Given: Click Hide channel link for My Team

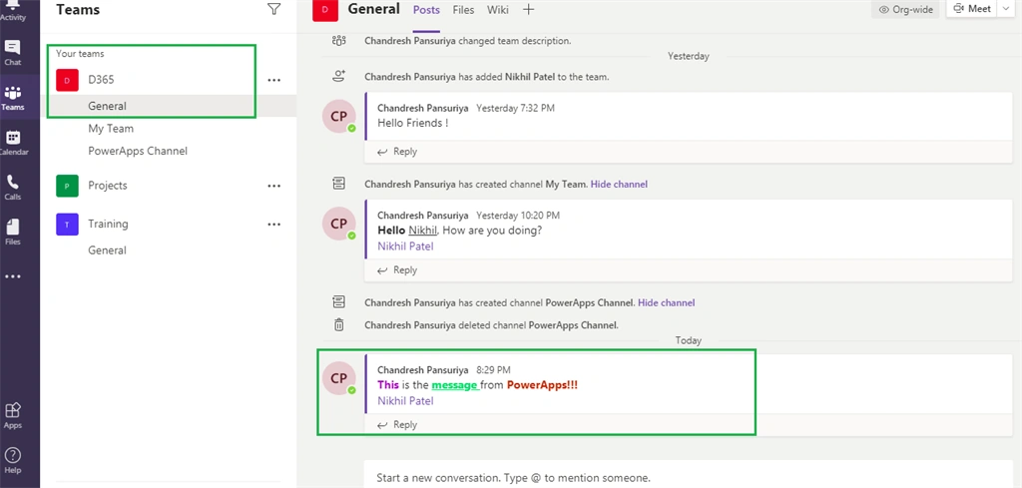Looking at the screenshot, I should (x=619, y=185).
